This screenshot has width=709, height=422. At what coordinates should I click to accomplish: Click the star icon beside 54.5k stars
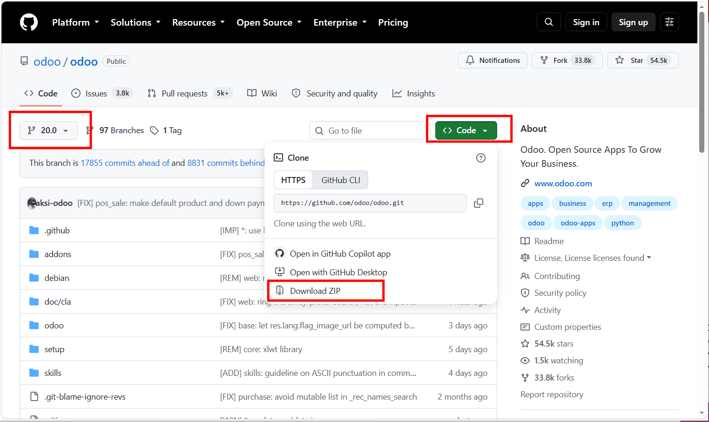tap(525, 344)
